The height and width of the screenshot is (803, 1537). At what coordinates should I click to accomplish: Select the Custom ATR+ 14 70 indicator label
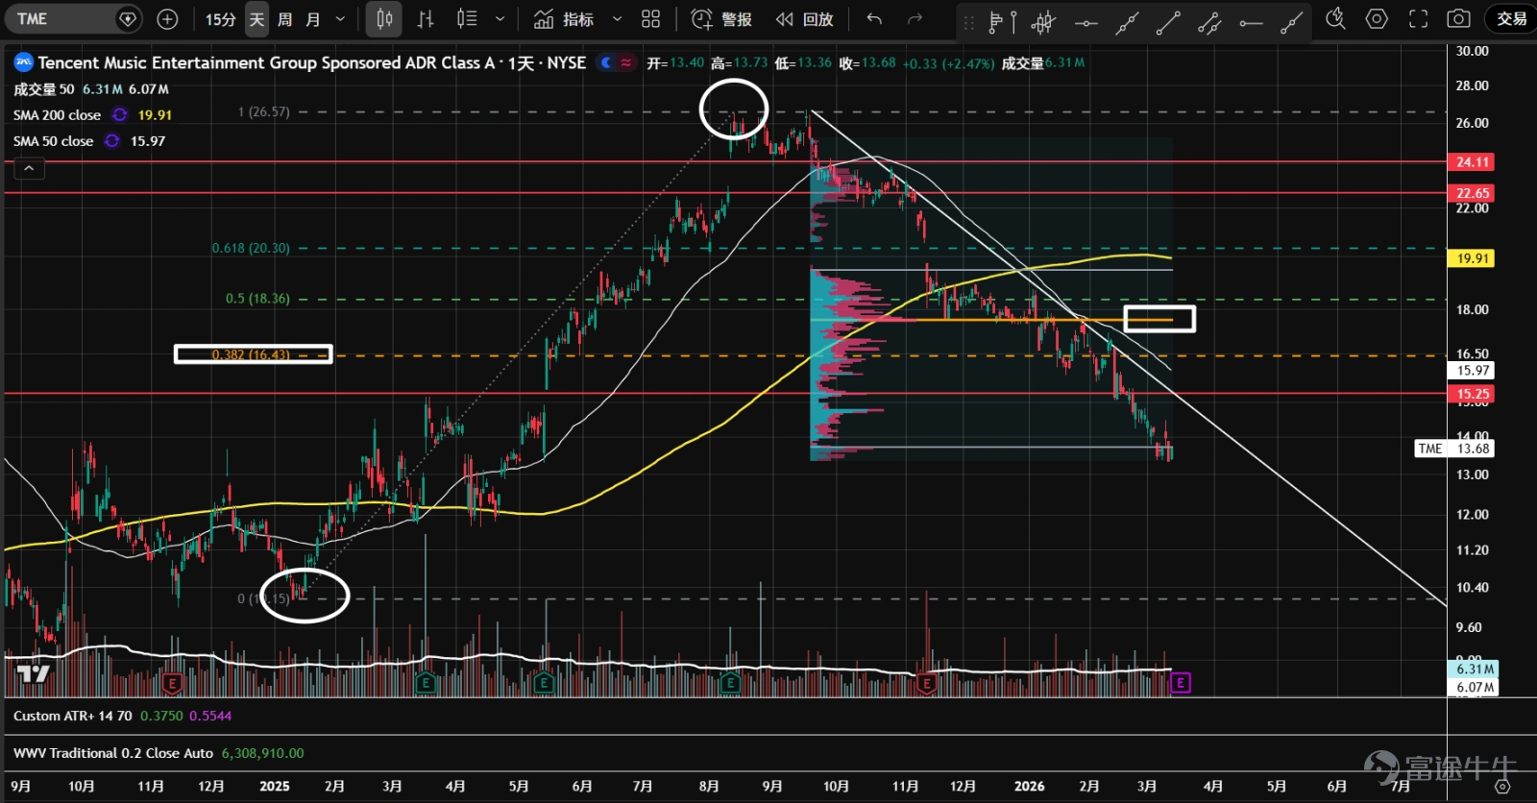(74, 716)
